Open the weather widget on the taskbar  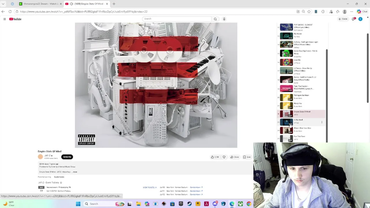[9, 204]
